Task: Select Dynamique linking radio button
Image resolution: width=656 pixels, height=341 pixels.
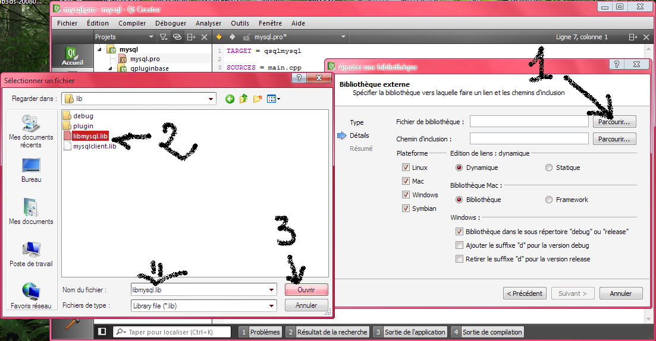Action: pyautogui.click(x=459, y=168)
